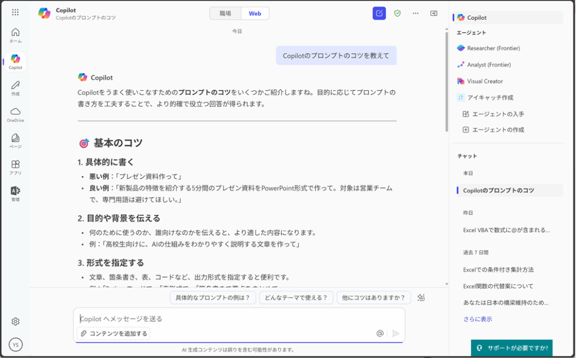Click the エージェント section label
Screen dimensions: 578x358
click(x=471, y=33)
